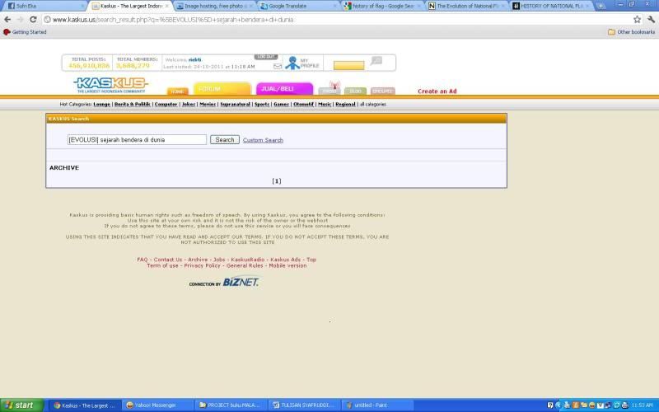Open the Privacy Policy footer link
Screen dimensions: 659x412
(202, 265)
